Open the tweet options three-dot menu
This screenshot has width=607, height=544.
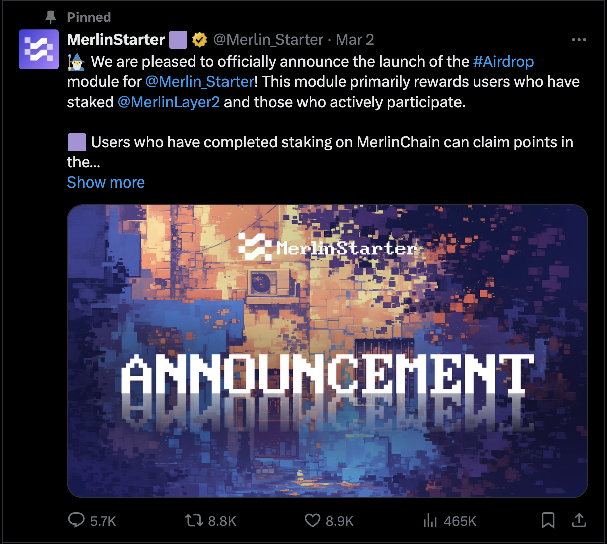click(579, 39)
